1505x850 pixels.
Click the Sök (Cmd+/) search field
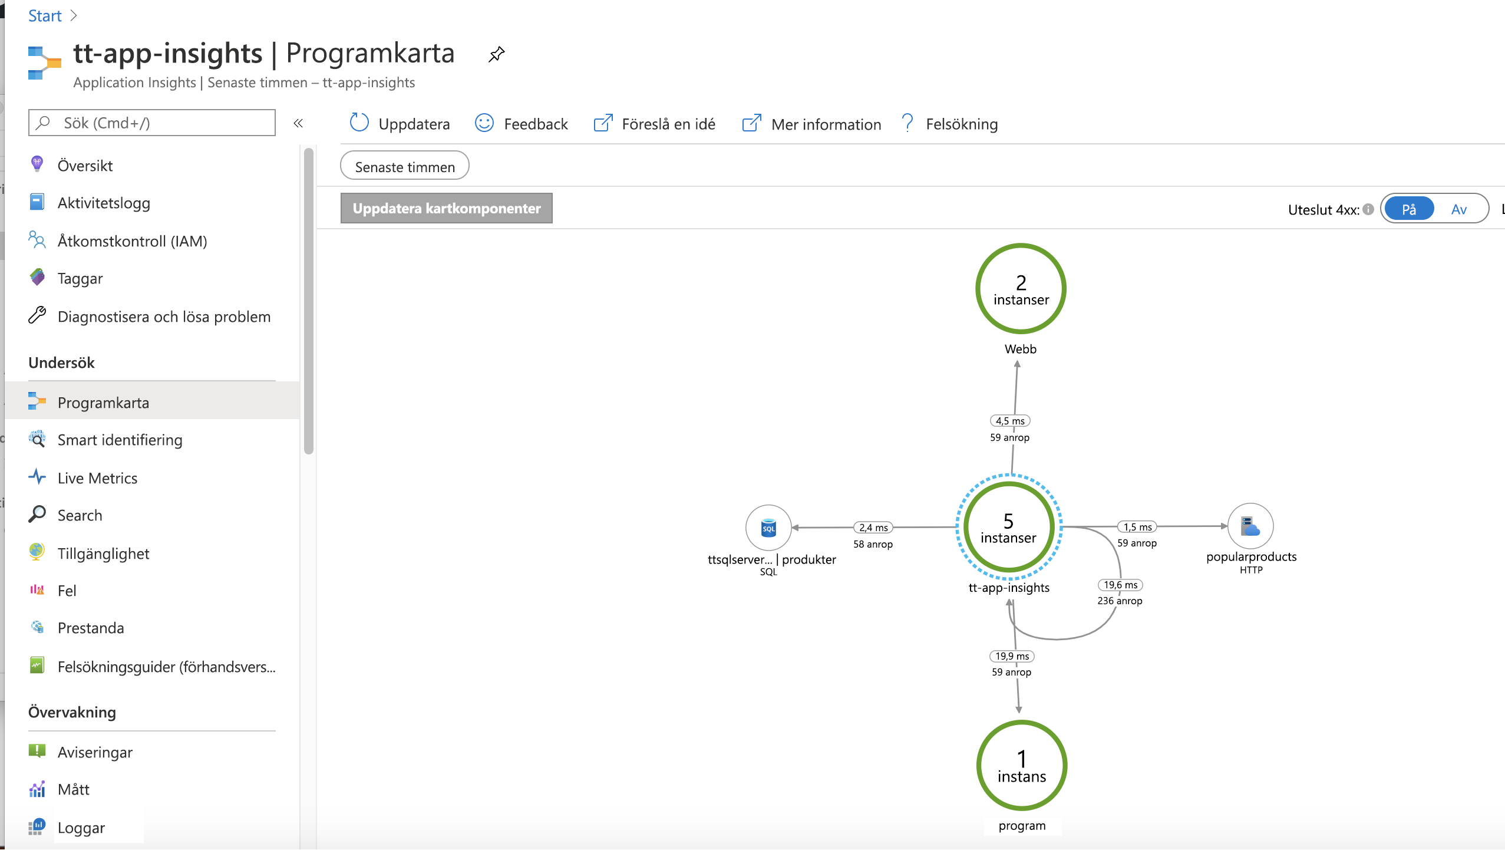(x=152, y=123)
